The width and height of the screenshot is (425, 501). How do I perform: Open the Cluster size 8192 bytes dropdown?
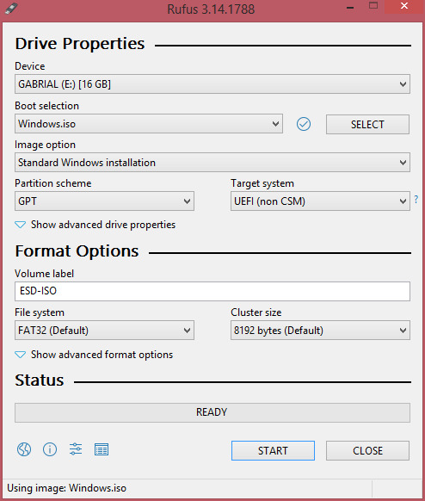coord(320,330)
